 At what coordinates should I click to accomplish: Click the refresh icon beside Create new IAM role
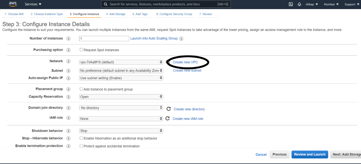(x=167, y=119)
